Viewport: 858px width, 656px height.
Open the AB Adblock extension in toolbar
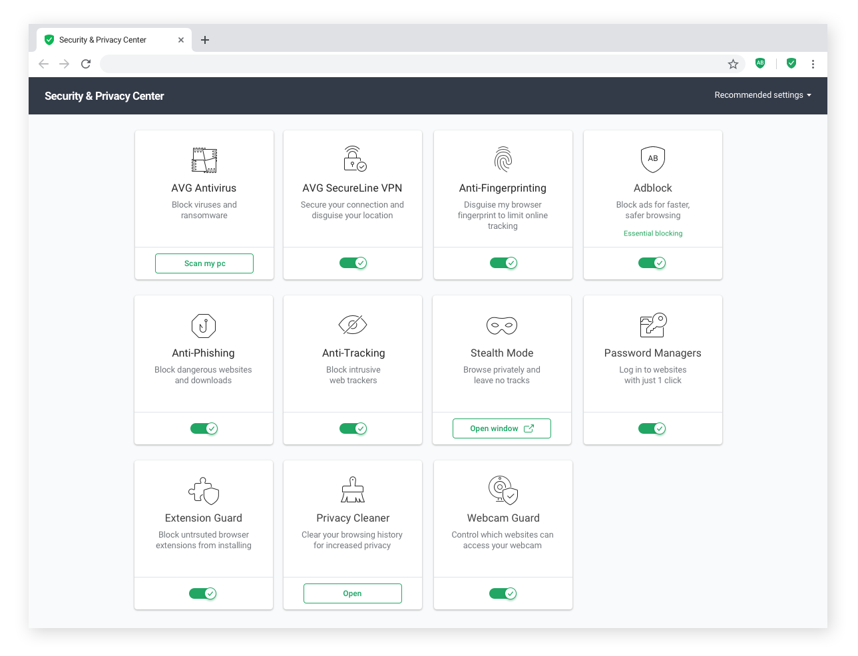[760, 63]
